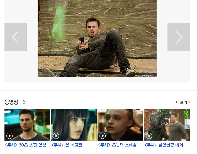The height and width of the screenshot is (154, 197).
Task: Open the 더보기 link for more videos
Action: click(181, 102)
